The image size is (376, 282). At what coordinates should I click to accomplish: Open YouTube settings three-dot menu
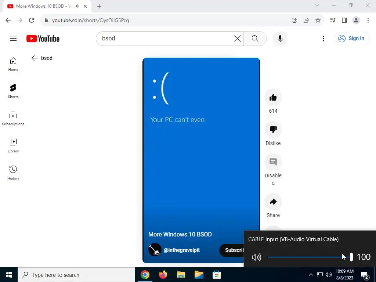pyautogui.click(x=323, y=38)
